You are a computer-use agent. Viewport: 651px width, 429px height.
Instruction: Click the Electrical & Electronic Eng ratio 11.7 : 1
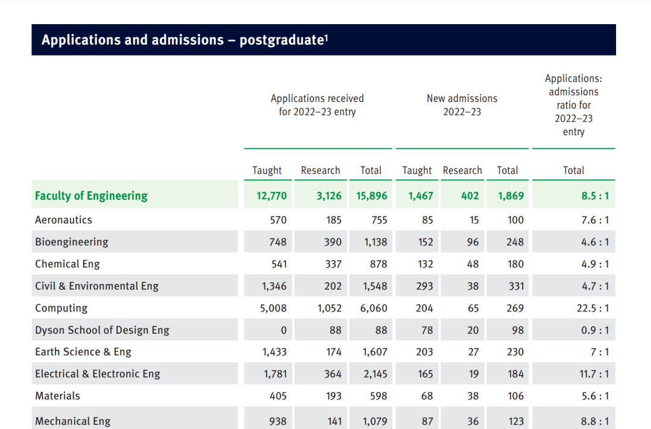(594, 374)
